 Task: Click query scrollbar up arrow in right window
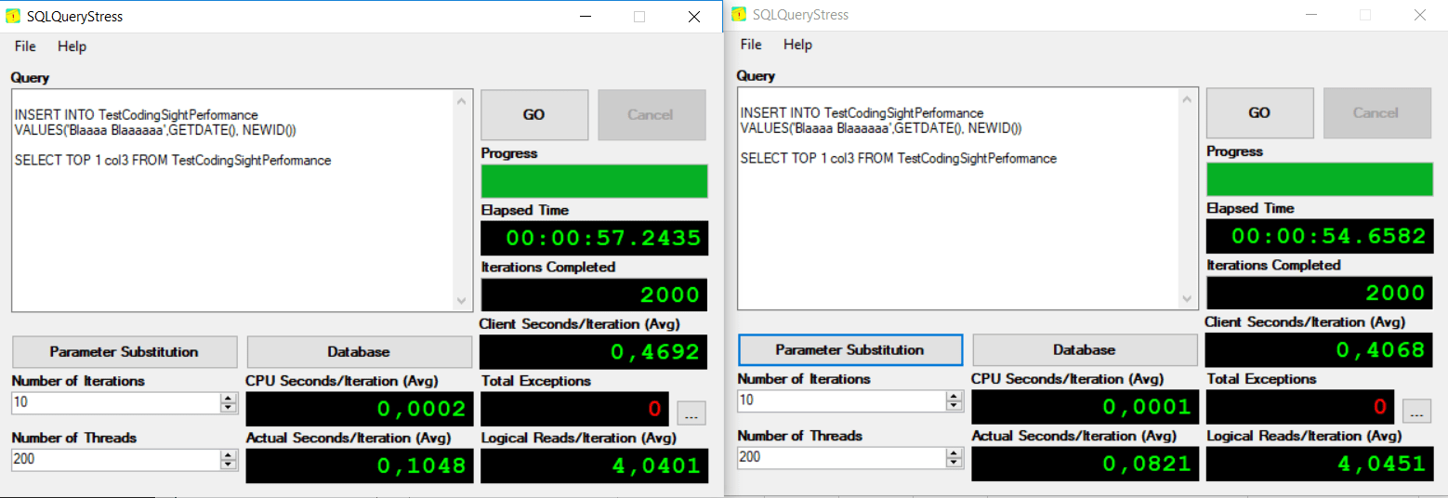coord(1189,98)
